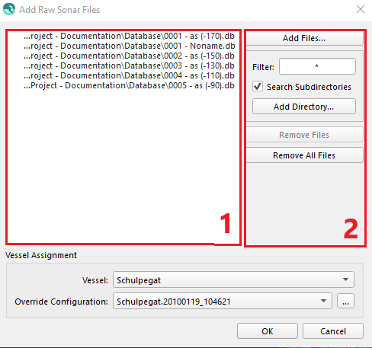Screen dimensions: 372x348
Task: Select file 0001 - Noname.db
Action: pos(130,46)
